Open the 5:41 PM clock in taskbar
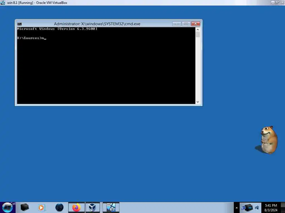285x213 pixels. 271,207
